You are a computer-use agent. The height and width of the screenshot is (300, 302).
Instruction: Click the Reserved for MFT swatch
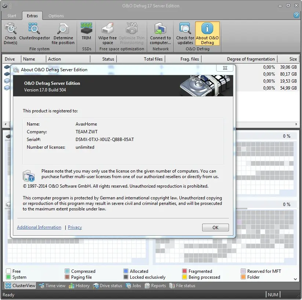[x=243, y=271]
